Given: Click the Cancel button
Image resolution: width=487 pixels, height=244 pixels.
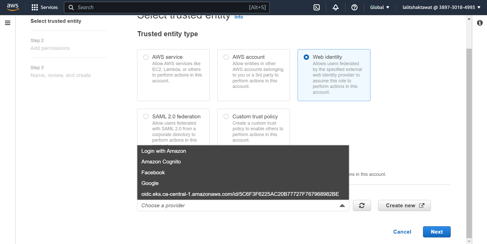Looking at the screenshot, I should click(x=402, y=232).
